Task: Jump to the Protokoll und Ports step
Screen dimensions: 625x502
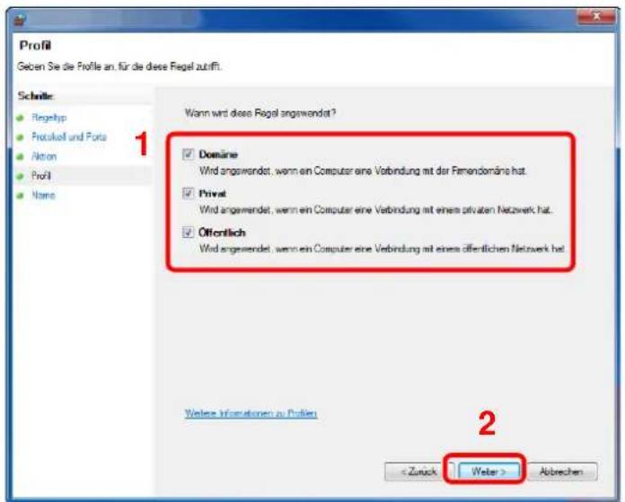Action: click(x=69, y=137)
